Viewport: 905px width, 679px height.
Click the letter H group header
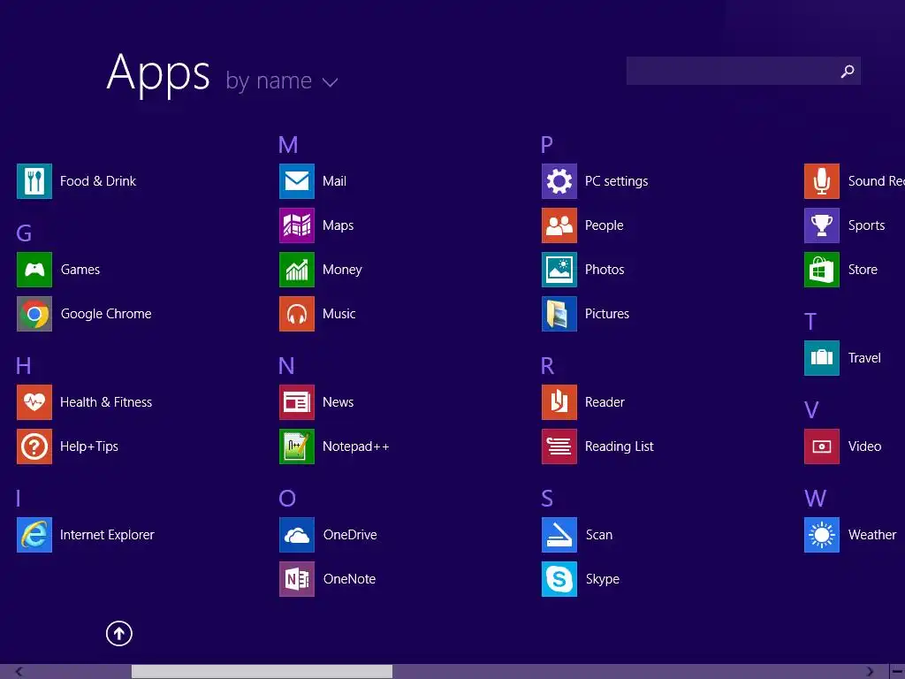pos(23,365)
